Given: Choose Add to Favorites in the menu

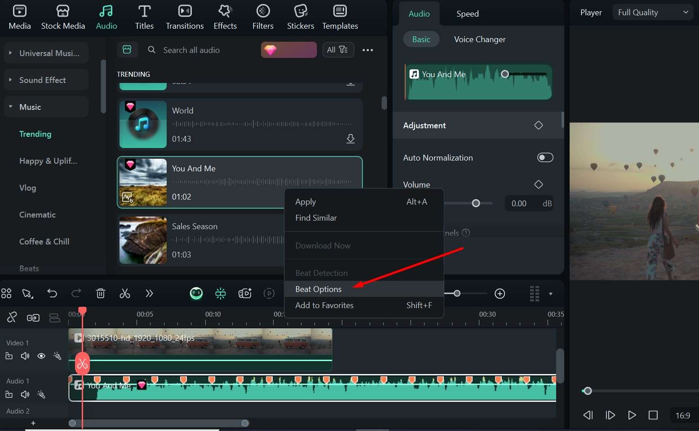Looking at the screenshot, I should coord(364,305).
